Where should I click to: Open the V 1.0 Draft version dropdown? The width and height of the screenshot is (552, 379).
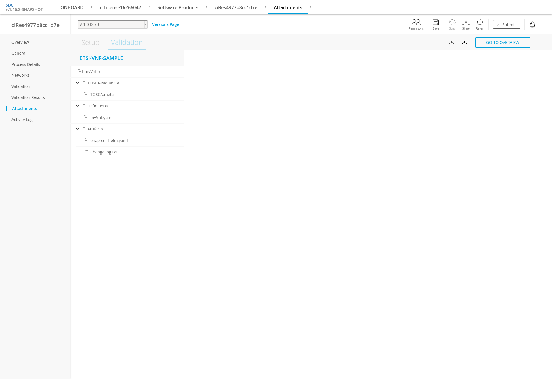(113, 24)
